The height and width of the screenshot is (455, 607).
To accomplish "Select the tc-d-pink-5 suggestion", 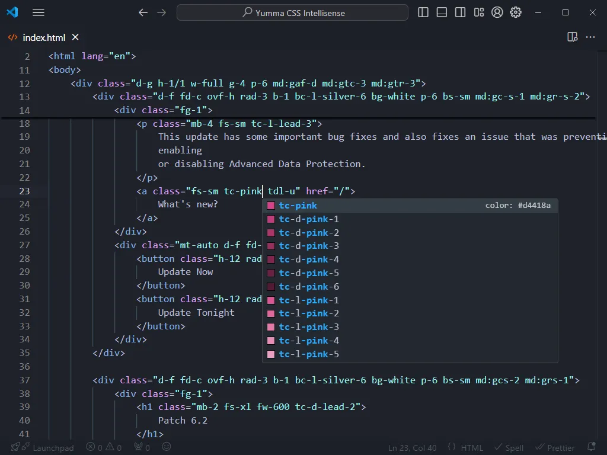I will pyautogui.click(x=410, y=273).
